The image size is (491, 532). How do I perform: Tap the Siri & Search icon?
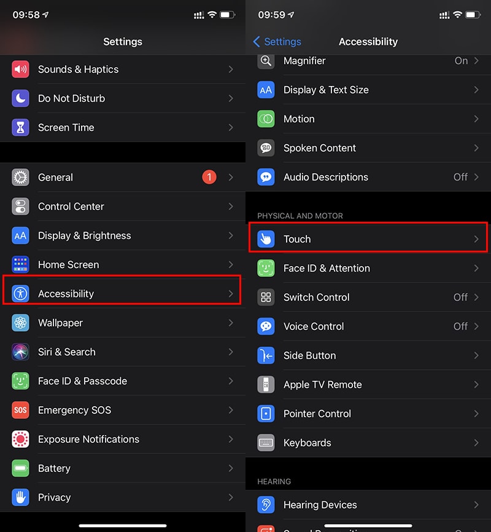pos(20,352)
